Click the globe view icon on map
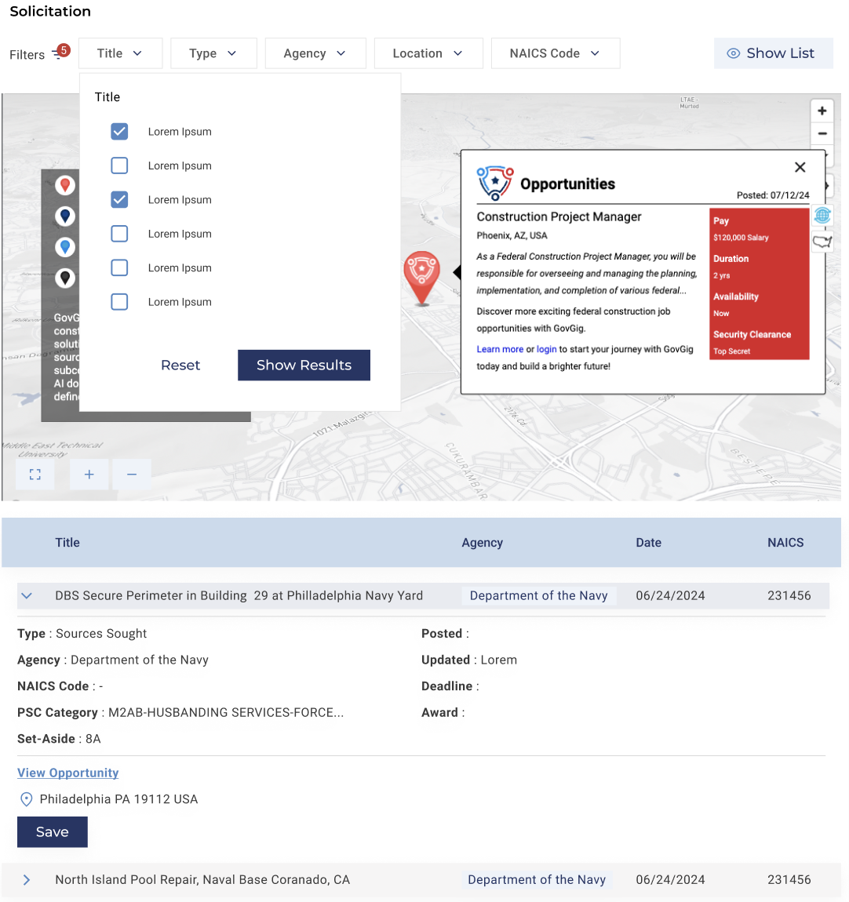Viewport: 849px width, 902px height. [x=822, y=215]
